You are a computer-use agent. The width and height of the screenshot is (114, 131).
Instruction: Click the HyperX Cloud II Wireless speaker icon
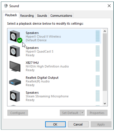[x=15, y=36]
